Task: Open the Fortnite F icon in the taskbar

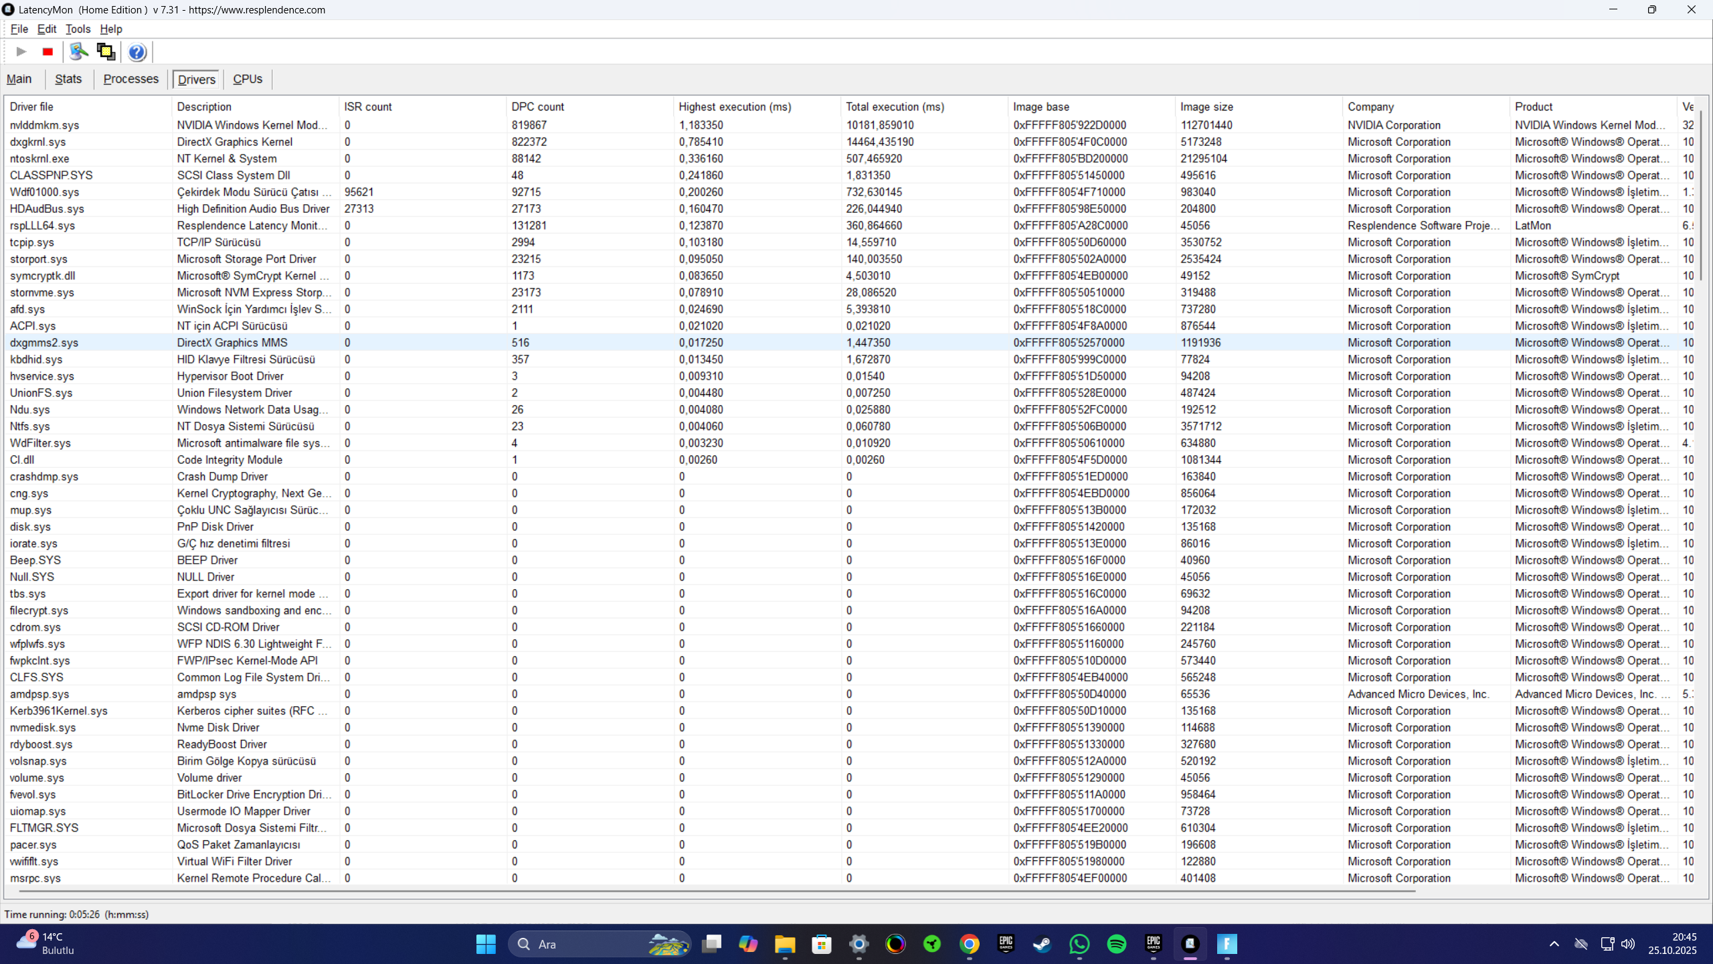Action: click(1227, 944)
